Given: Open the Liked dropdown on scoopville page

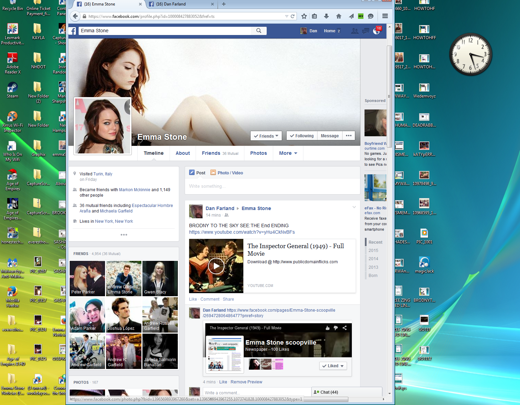Looking at the screenshot, I should pos(333,366).
